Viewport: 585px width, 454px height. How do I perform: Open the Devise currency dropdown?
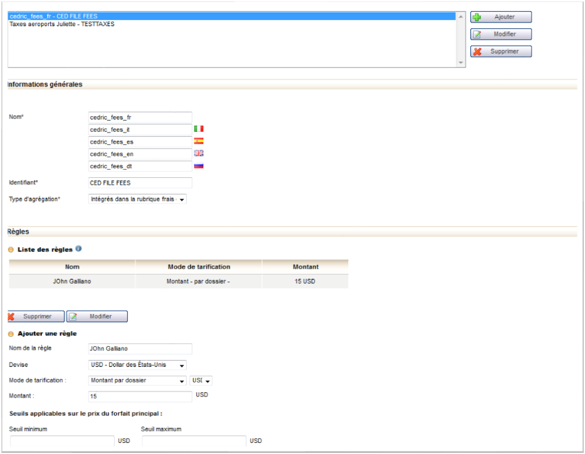(x=137, y=365)
